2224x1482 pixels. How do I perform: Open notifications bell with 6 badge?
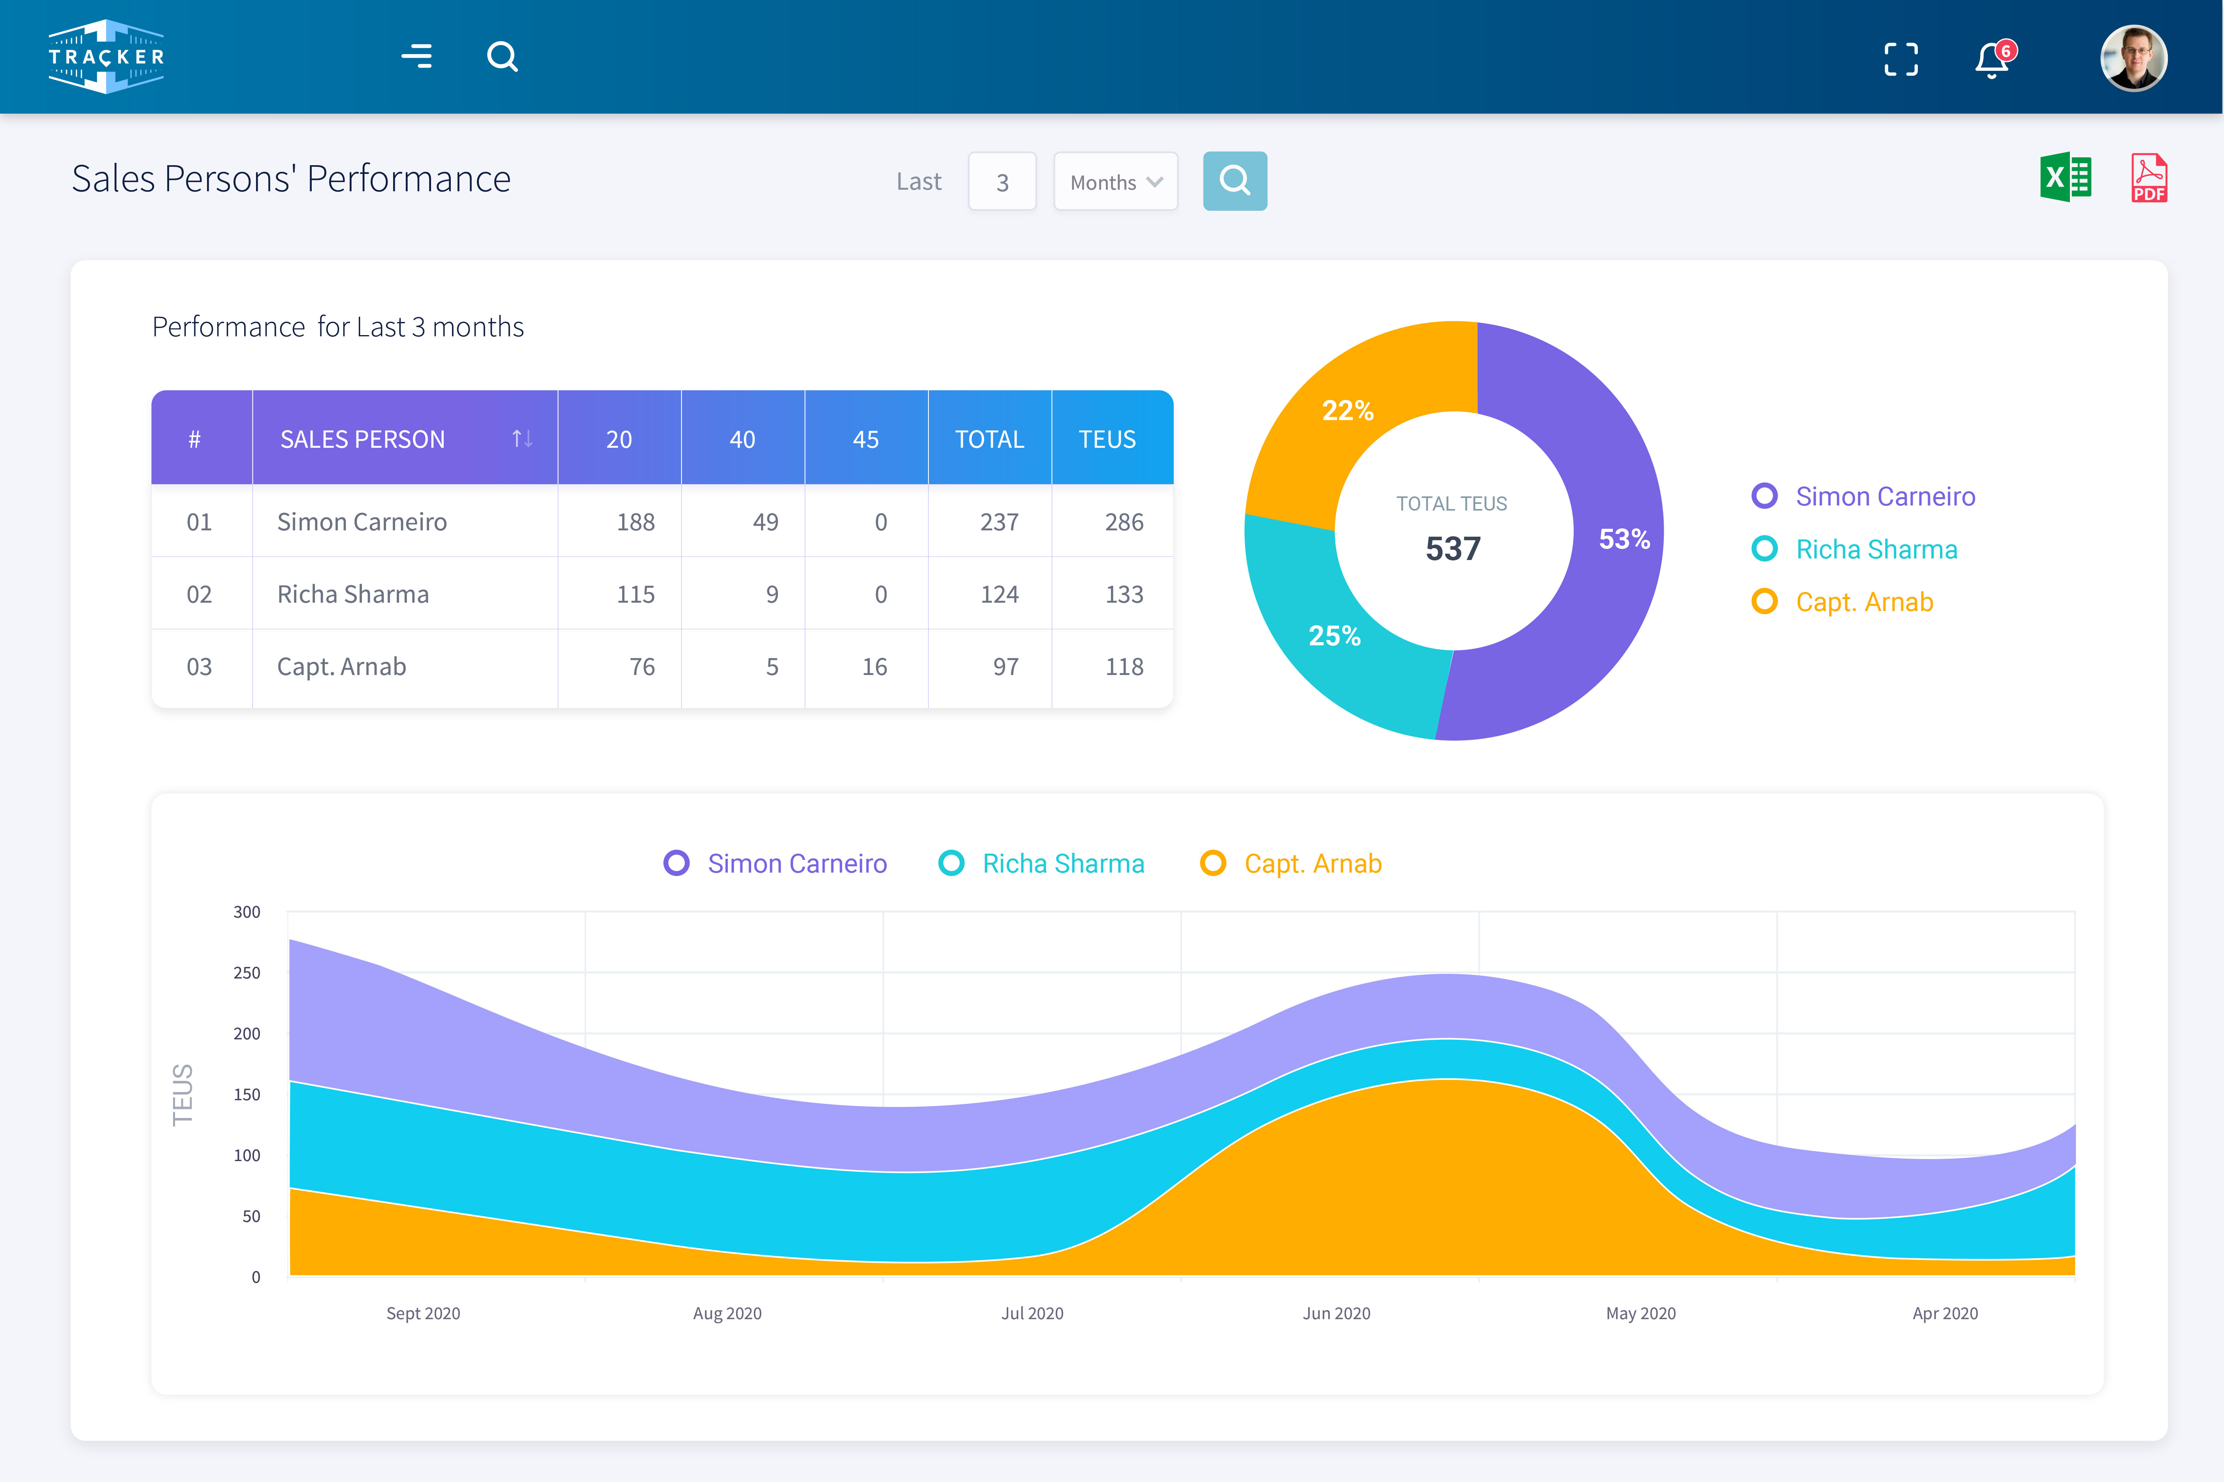click(x=1994, y=60)
